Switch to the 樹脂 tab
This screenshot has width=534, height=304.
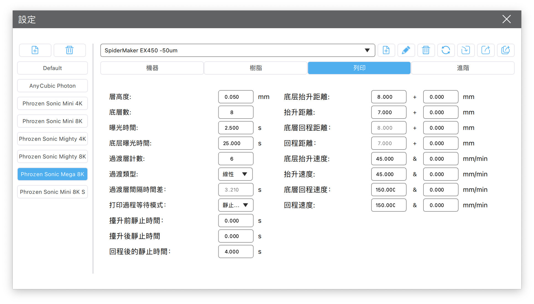[256, 68]
